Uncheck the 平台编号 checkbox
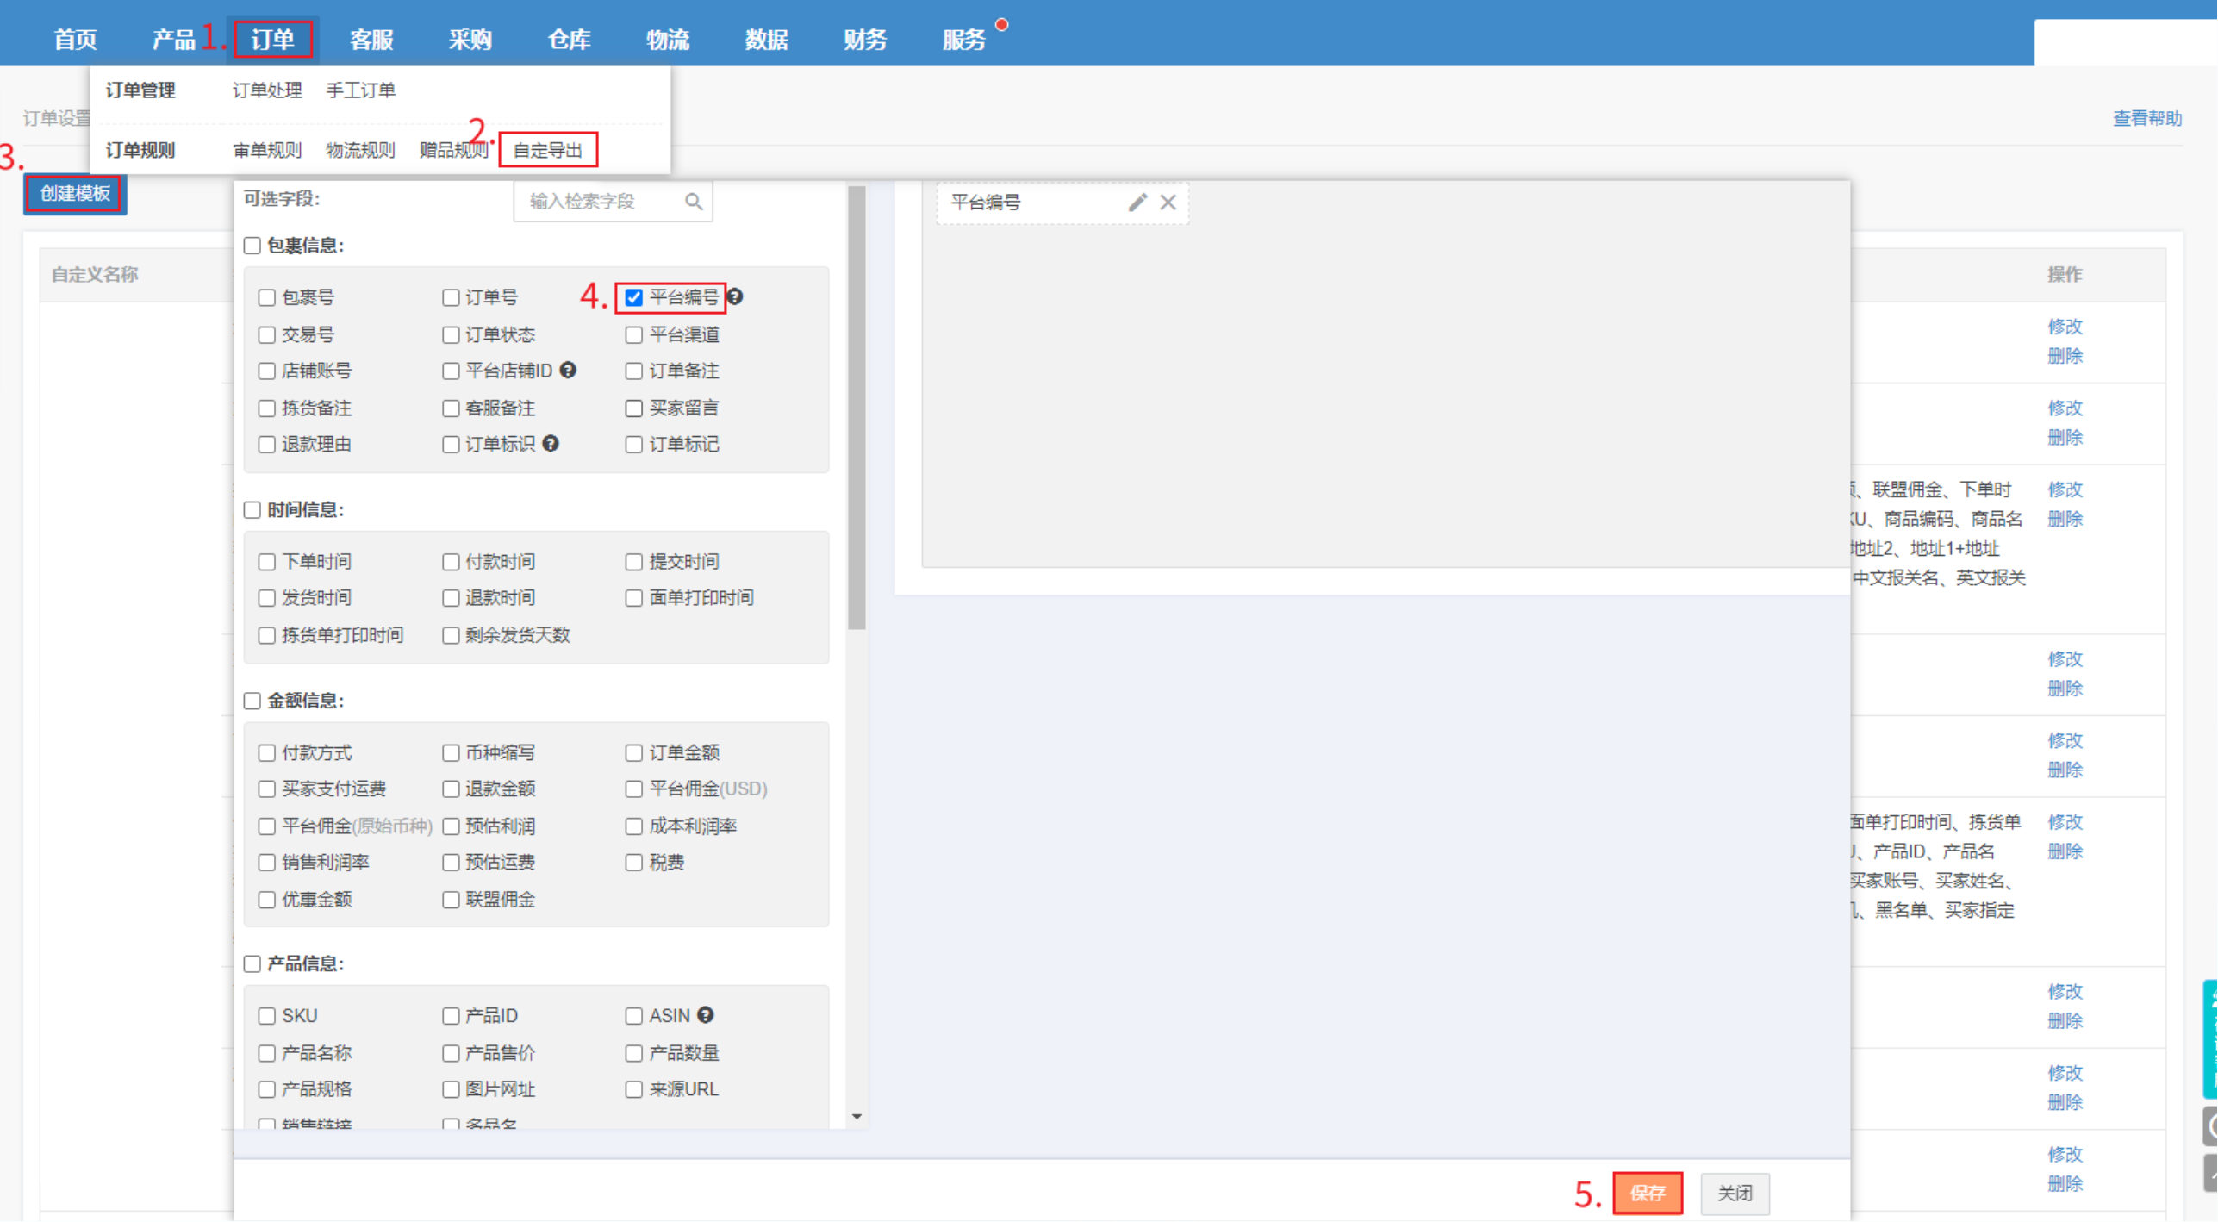 pyautogui.click(x=634, y=297)
